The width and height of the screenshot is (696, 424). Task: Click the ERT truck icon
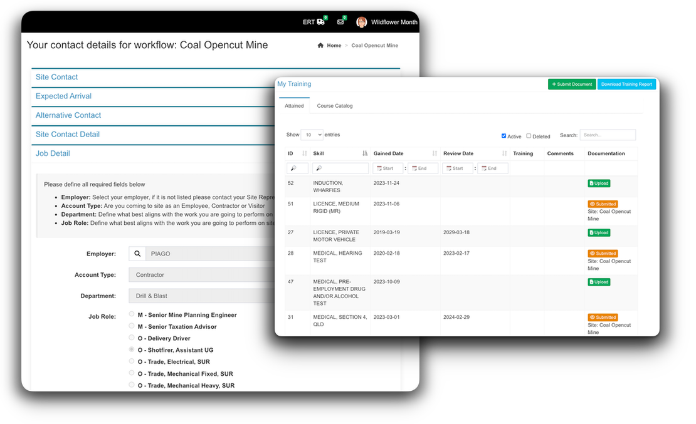tap(320, 22)
